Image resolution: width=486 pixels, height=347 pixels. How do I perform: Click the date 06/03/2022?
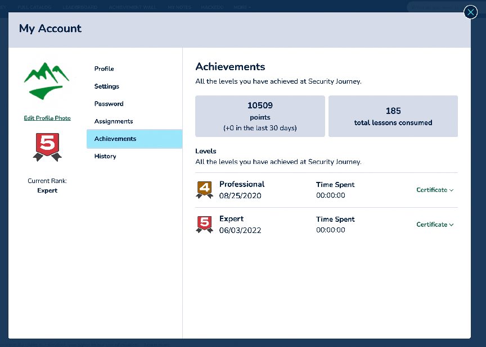tap(240, 230)
